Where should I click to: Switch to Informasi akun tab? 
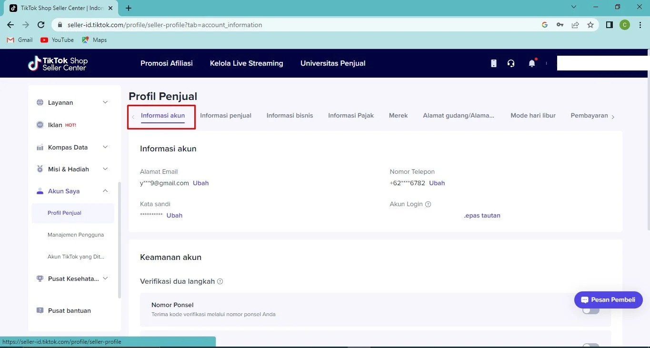click(x=163, y=116)
